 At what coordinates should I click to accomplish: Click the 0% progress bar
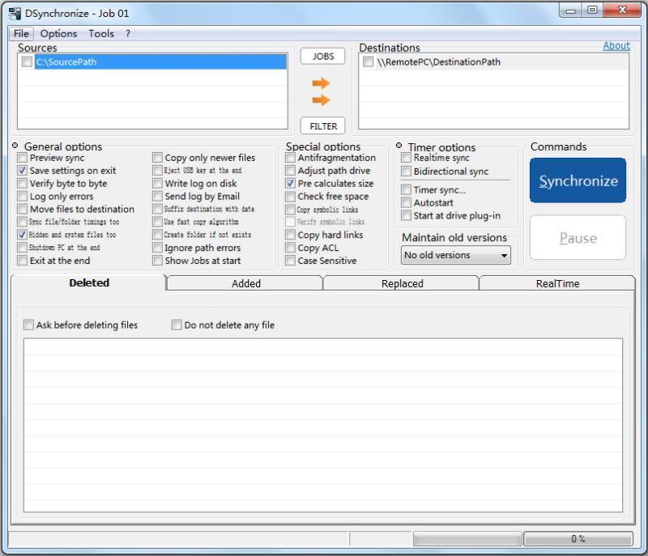tap(581, 537)
